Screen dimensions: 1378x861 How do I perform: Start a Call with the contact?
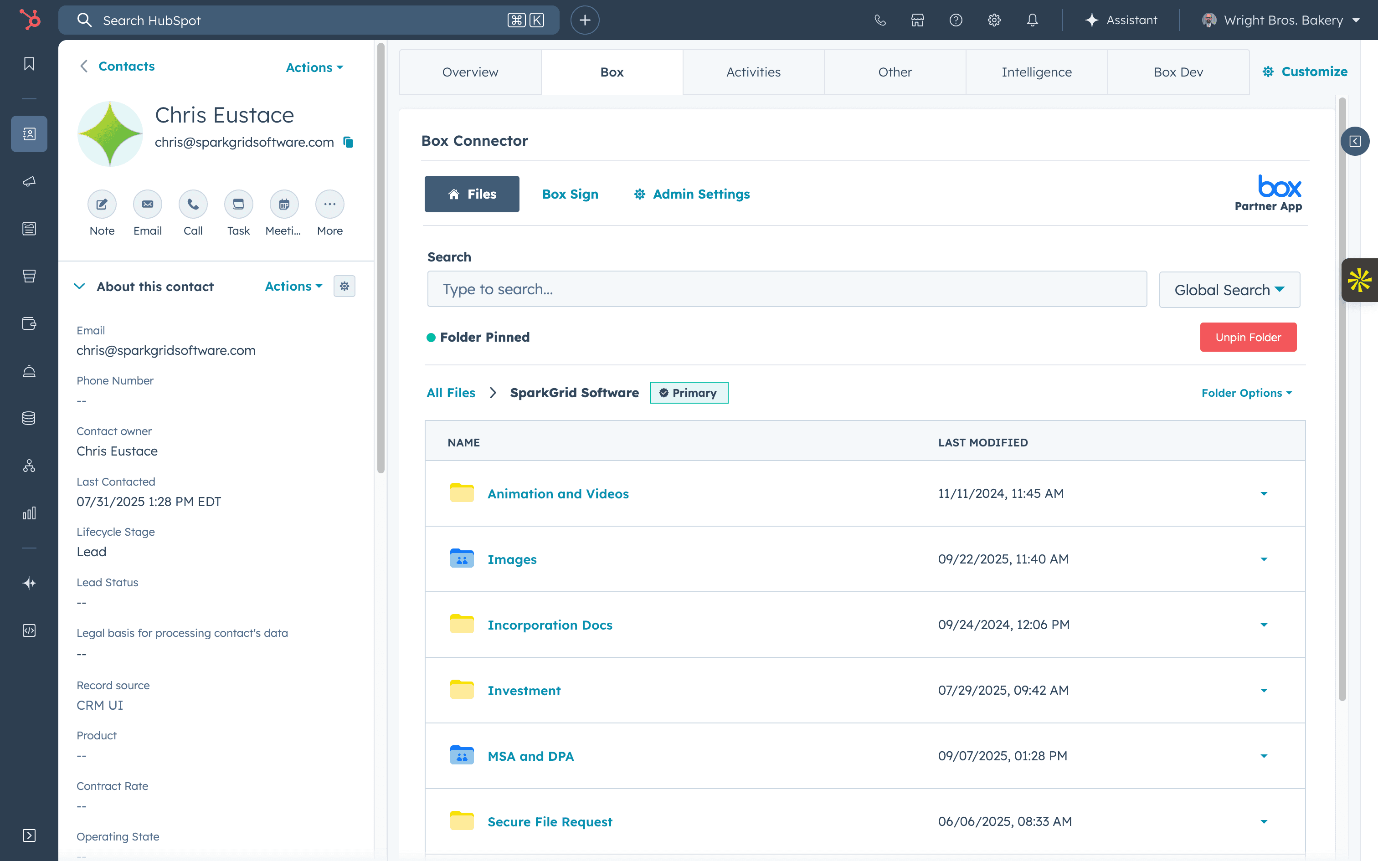[x=193, y=204]
